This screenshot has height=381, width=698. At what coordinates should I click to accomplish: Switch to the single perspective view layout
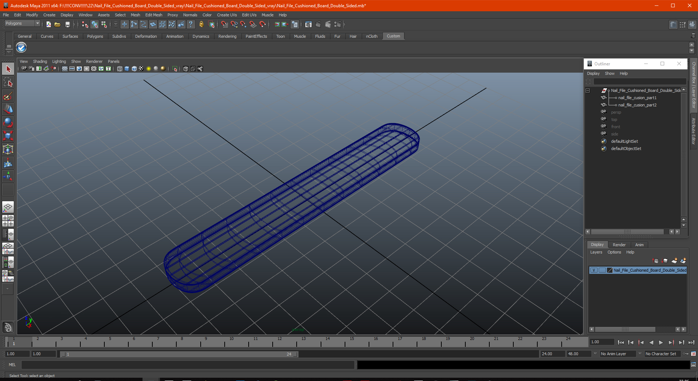8,207
